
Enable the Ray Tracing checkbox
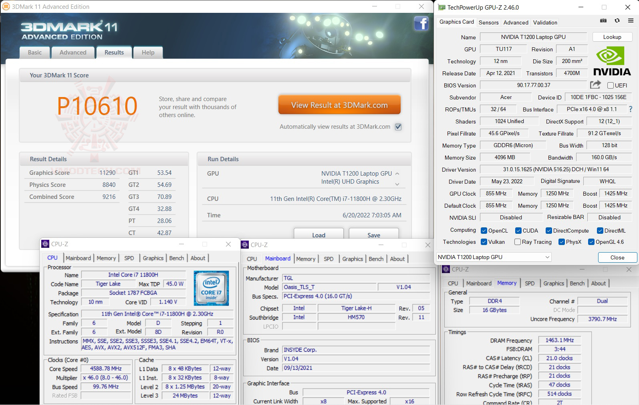click(x=518, y=242)
